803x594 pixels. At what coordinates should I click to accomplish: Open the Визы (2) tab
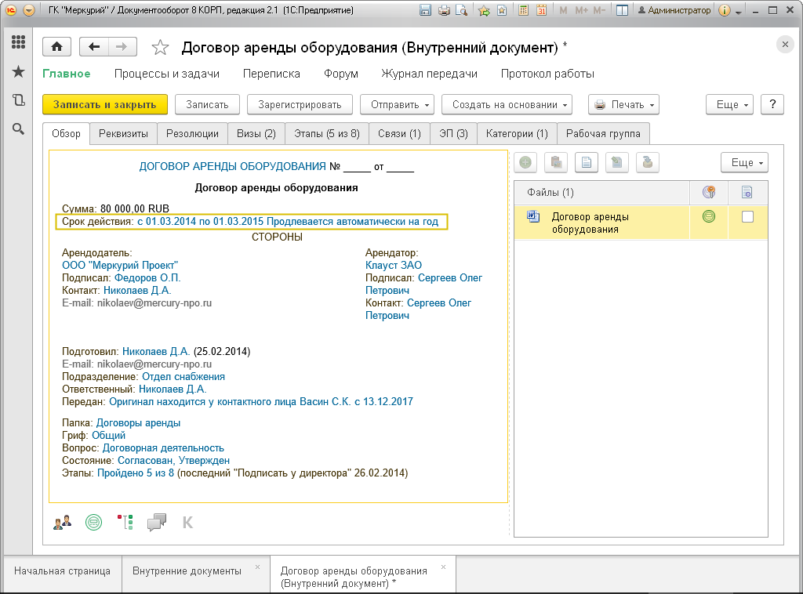click(x=256, y=133)
